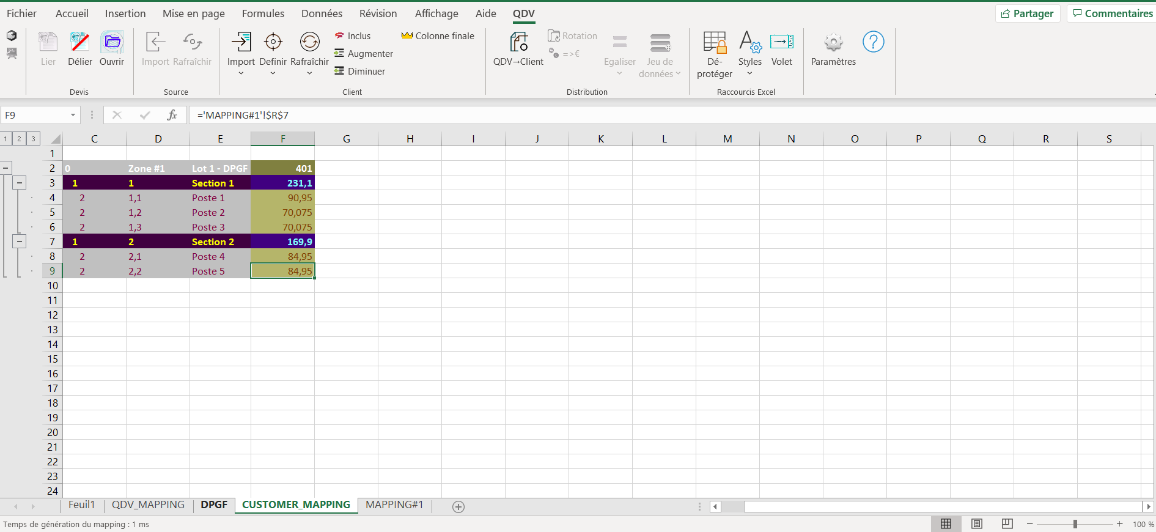Click the Lier icon in Devis group
The height and width of the screenshot is (532, 1156).
click(48, 42)
